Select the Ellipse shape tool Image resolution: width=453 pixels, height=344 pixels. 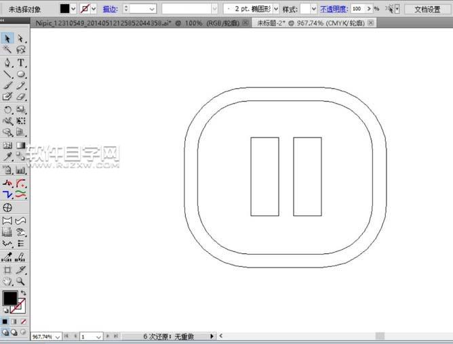[21, 74]
